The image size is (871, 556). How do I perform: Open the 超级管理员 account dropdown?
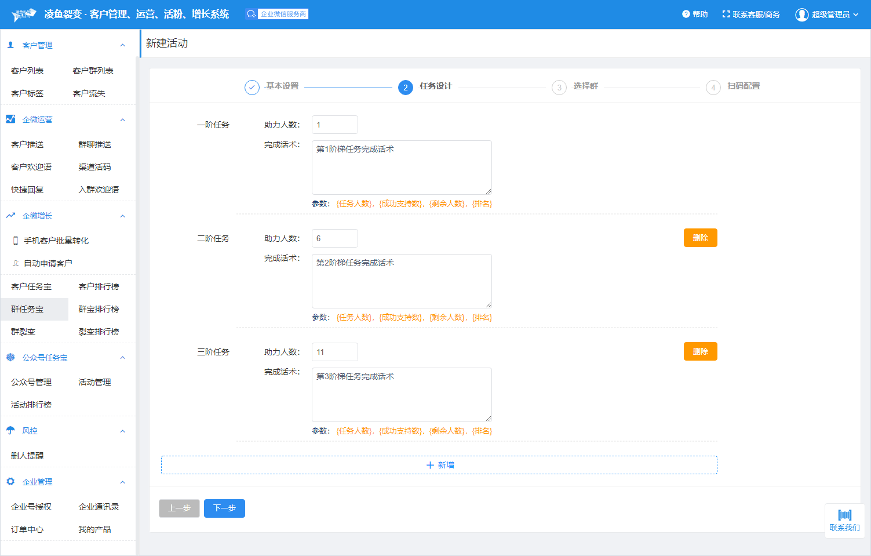tap(855, 14)
